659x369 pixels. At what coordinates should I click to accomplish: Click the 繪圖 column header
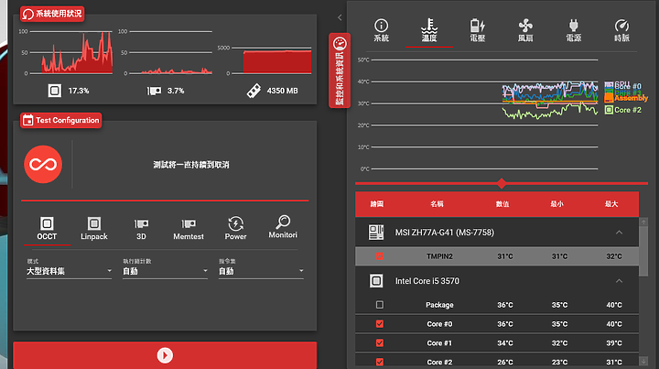pos(376,204)
